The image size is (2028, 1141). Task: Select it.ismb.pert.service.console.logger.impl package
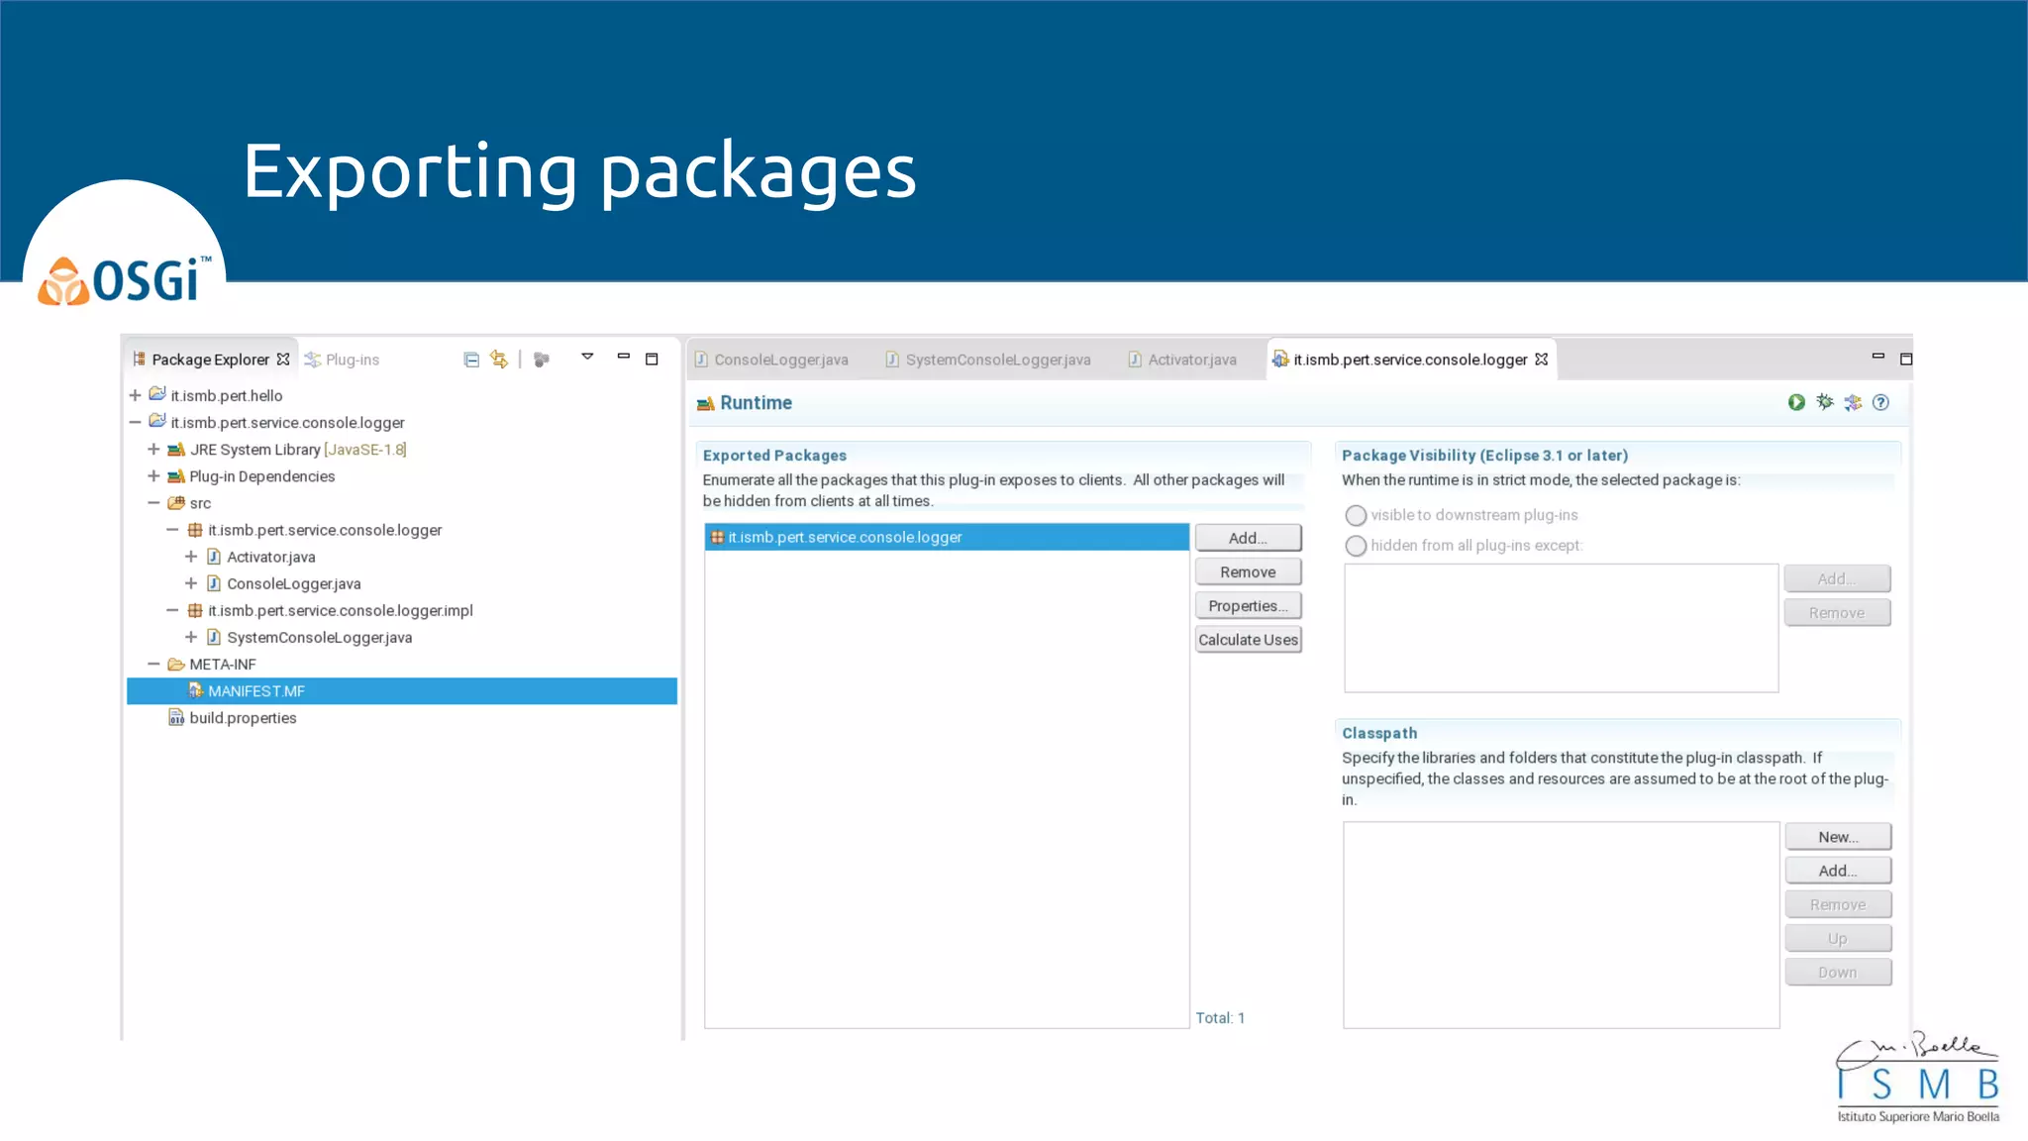pos(331,610)
